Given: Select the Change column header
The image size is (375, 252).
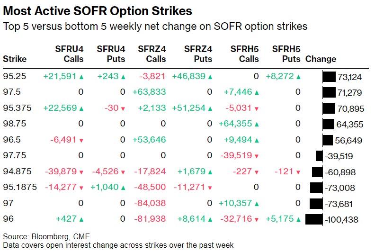Looking at the screenshot, I should pos(321,59).
